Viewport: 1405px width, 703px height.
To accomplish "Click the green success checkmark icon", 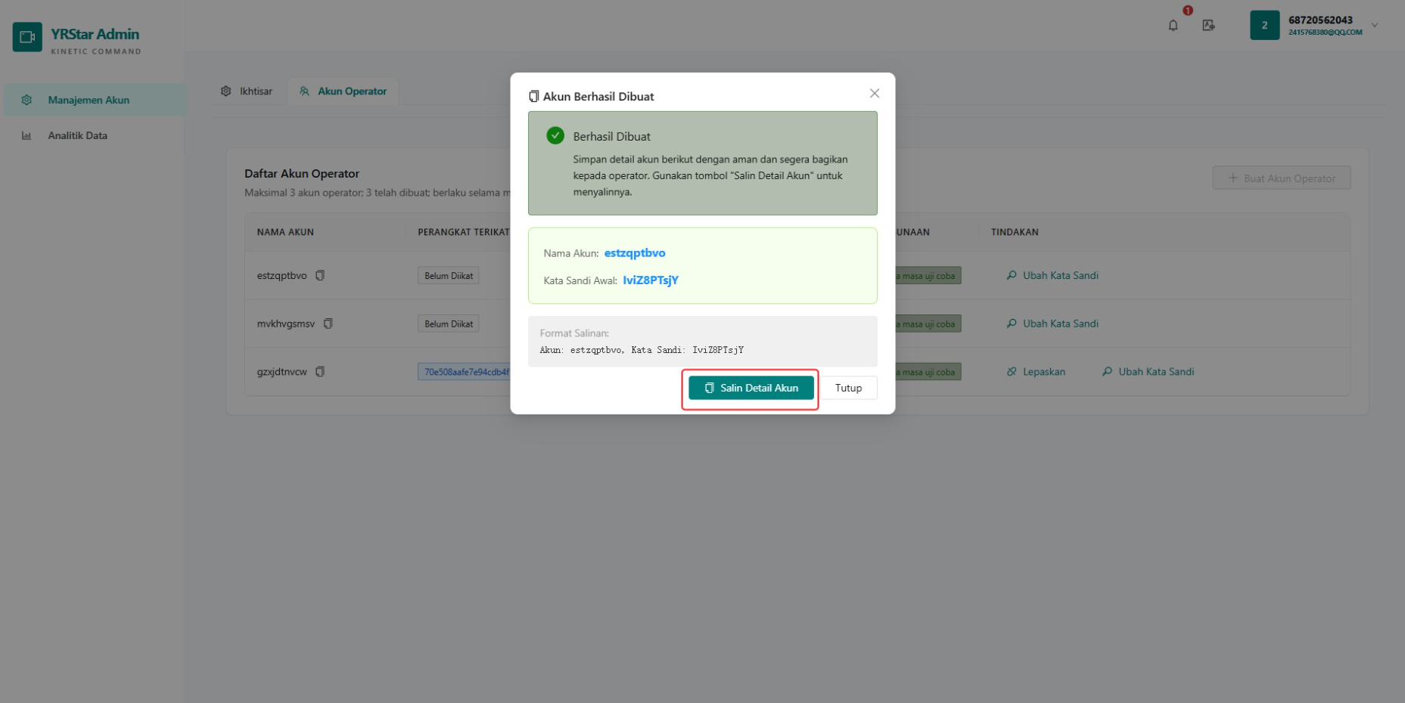I will [555, 135].
